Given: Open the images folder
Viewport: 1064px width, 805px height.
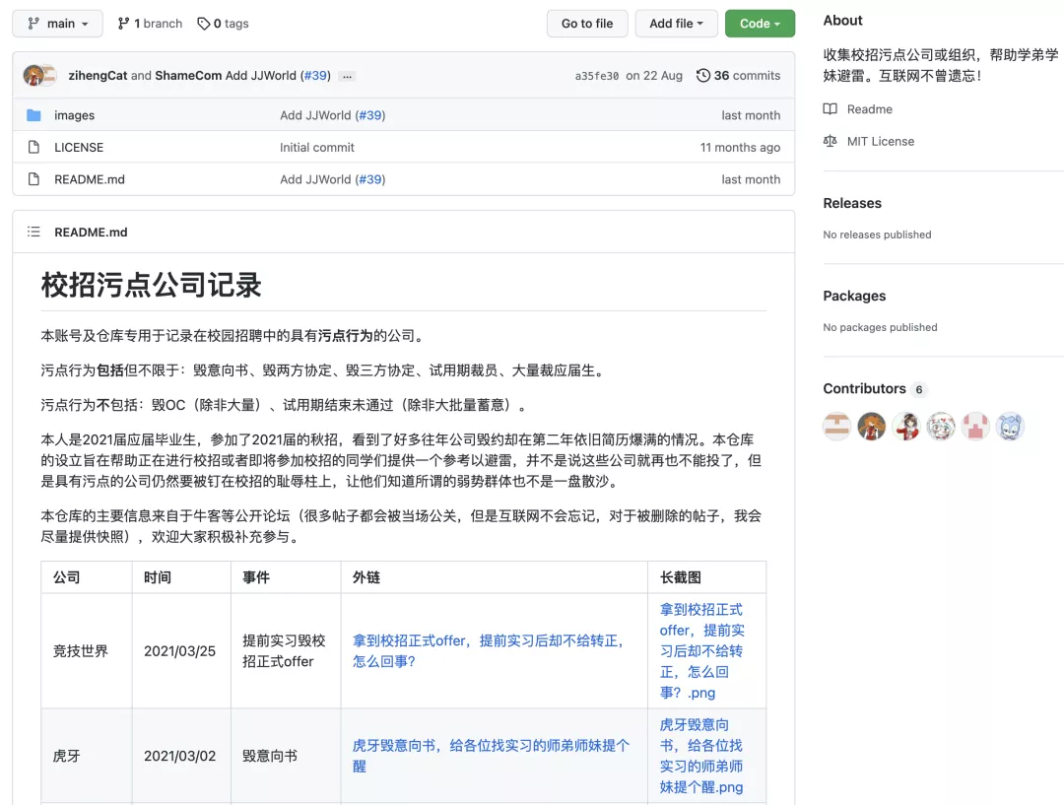Looking at the screenshot, I should (x=75, y=115).
